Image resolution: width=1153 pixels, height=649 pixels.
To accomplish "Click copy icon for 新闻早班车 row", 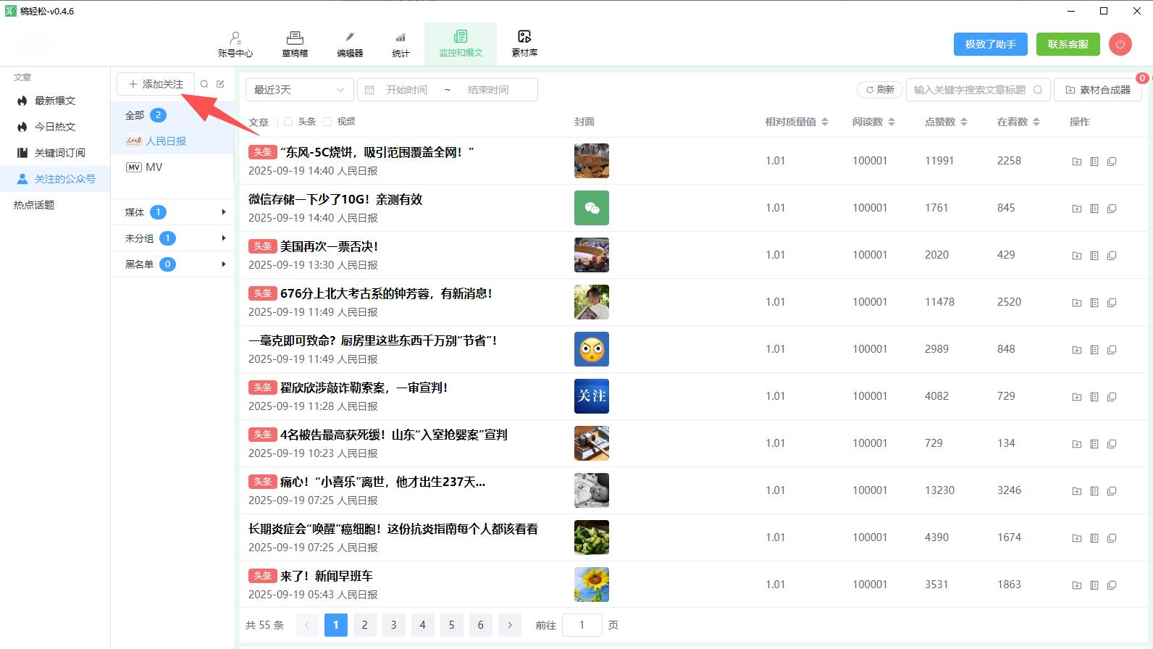I will pyautogui.click(x=1112, y=585).
